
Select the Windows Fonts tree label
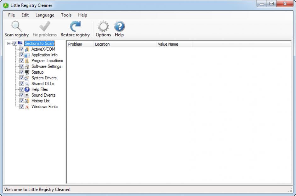pos(44,107)
